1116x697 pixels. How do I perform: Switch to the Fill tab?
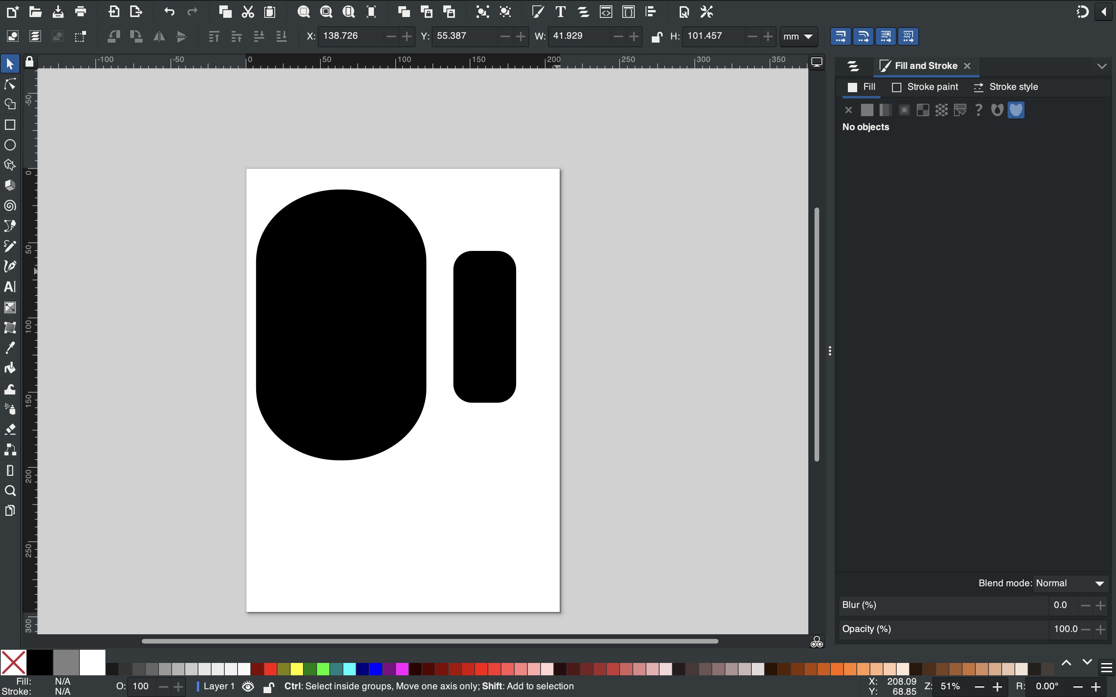(x=861, y=87)
